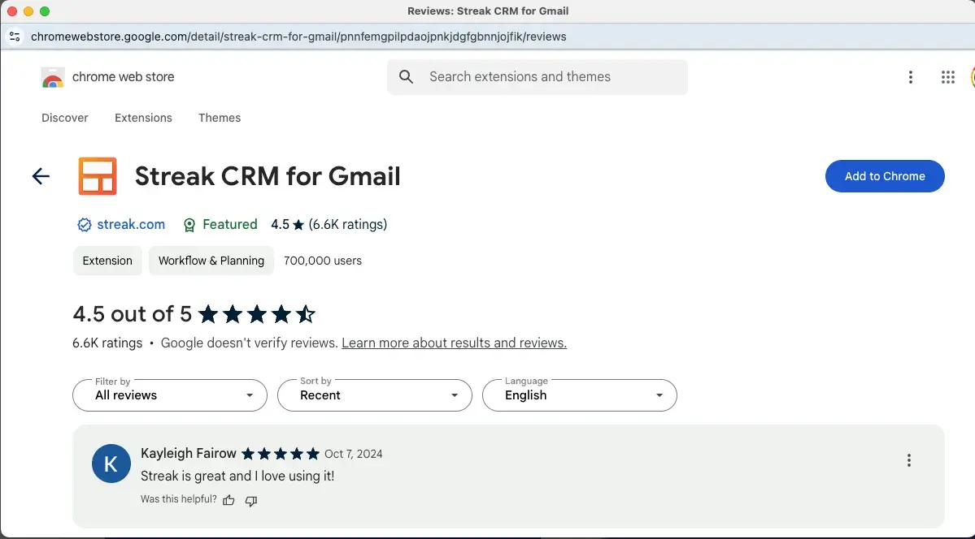Switch to the Extensions tab
The height and width of the screenshot is (539, 975).
pos(143,118)
